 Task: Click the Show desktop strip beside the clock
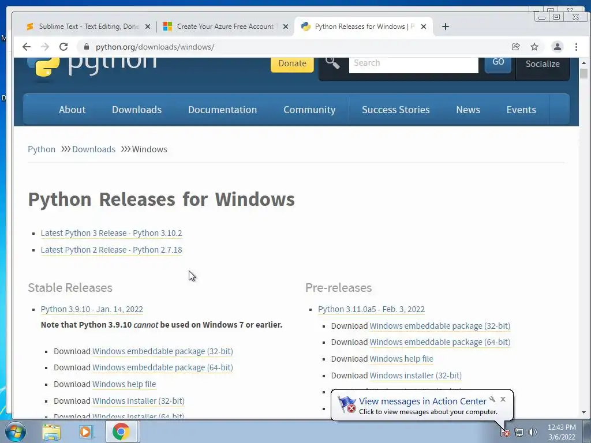point(587,431)
